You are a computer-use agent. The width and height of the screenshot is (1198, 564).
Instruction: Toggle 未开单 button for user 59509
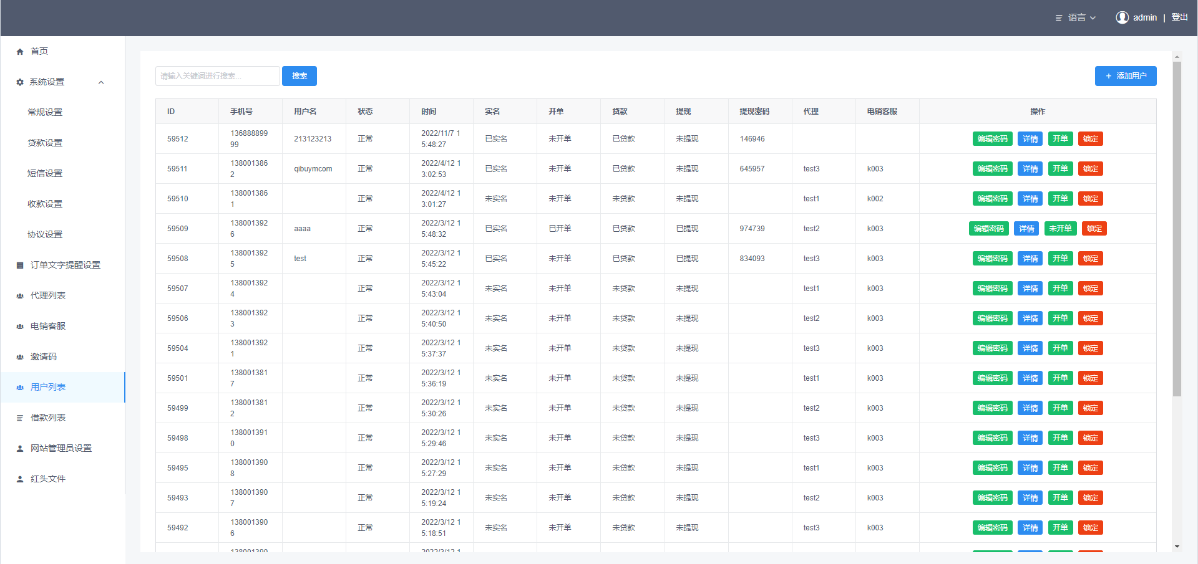click(x=1060, y=229)
